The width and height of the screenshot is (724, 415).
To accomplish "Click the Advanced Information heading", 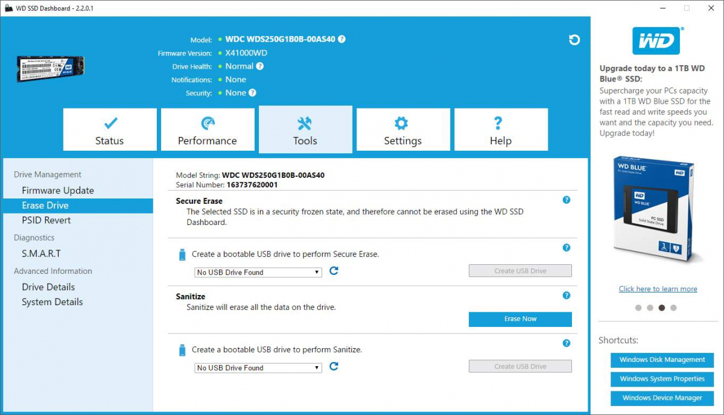I will point(53,271).
